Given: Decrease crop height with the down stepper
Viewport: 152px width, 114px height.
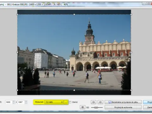Looking at the screenshot, I should pos(26,103).
